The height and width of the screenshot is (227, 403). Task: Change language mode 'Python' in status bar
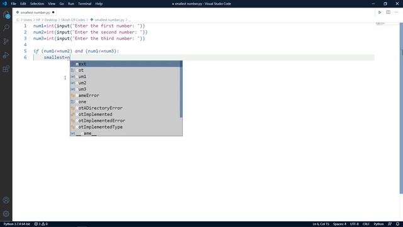click(x=378, y=224)
